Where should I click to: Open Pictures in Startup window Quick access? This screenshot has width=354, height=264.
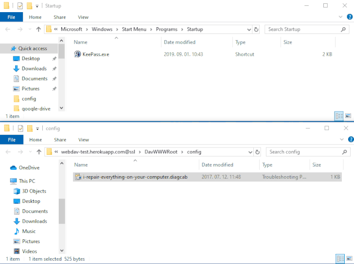point(31,88)
